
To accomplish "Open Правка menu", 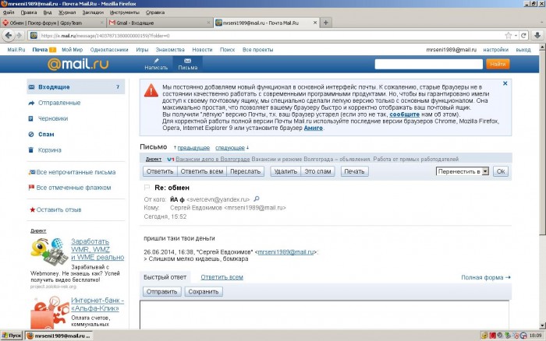I will (29, 12).
